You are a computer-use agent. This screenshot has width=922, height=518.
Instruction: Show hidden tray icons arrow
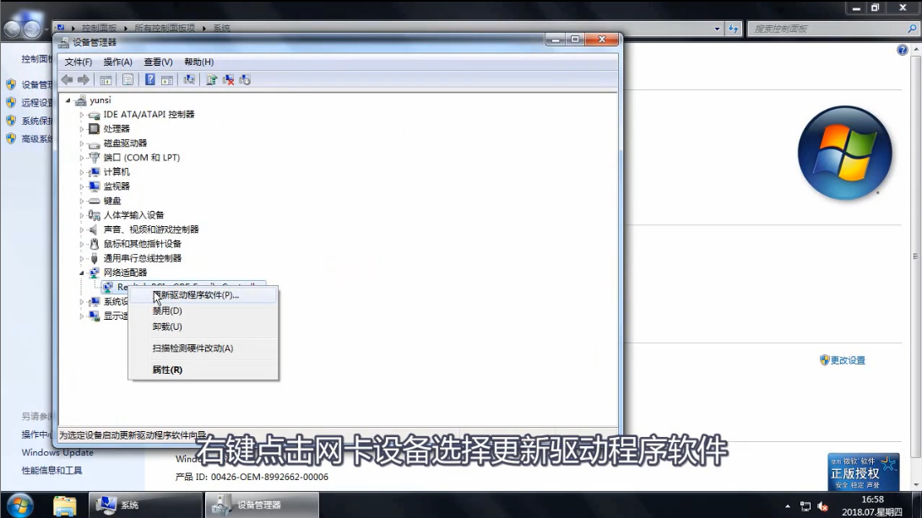pyautogui.click(x=788, y=506)
